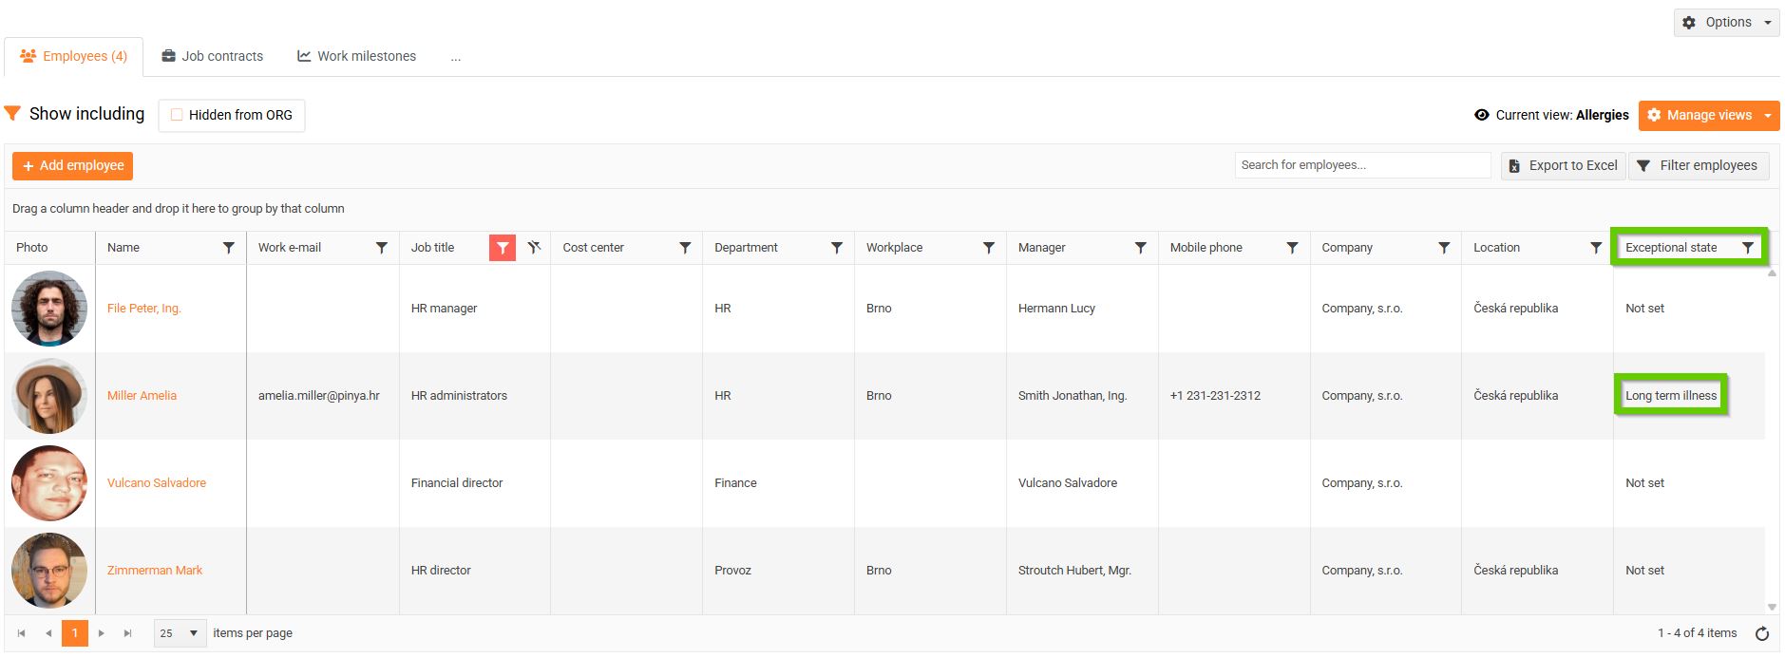Go to the last page of results
The height and width of the screenshot is (658, 1785).
[x=128, y=633]
